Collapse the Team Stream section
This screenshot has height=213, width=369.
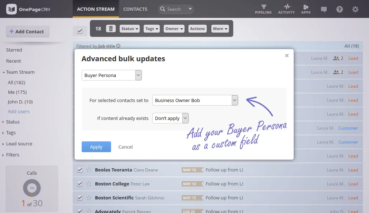point(4,72)
